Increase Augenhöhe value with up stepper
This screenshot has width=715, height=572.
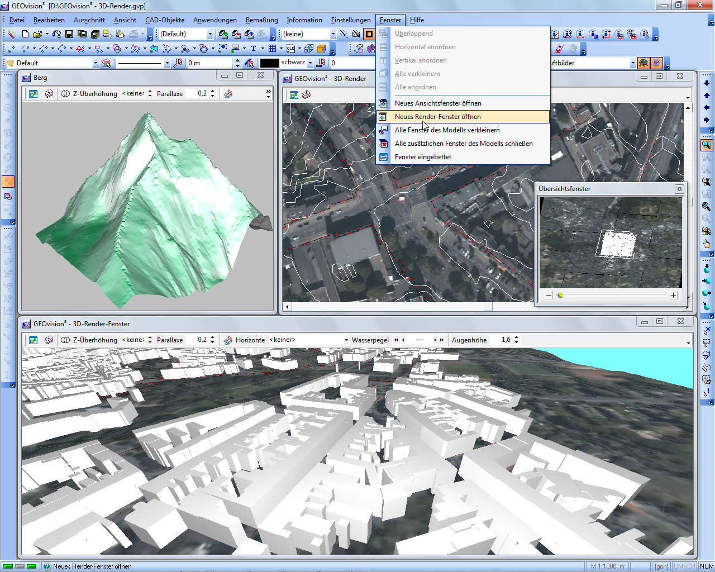pyautogui.click(x=516, y=337)
